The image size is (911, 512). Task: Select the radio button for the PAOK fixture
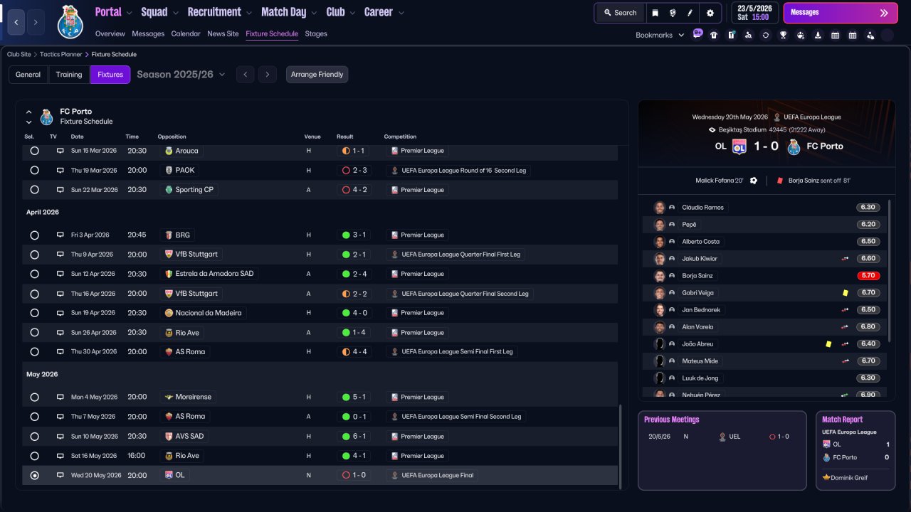click(x=34, y=171)
